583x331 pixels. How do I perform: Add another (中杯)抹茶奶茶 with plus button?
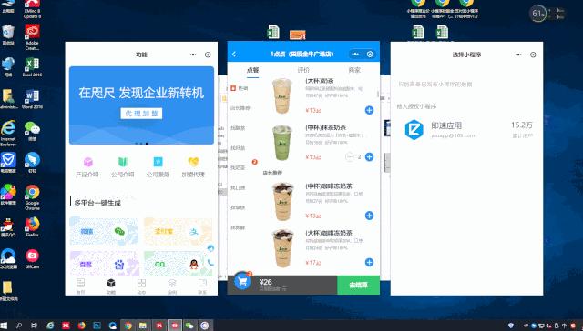pyautogui.click(x=369, y=157)
